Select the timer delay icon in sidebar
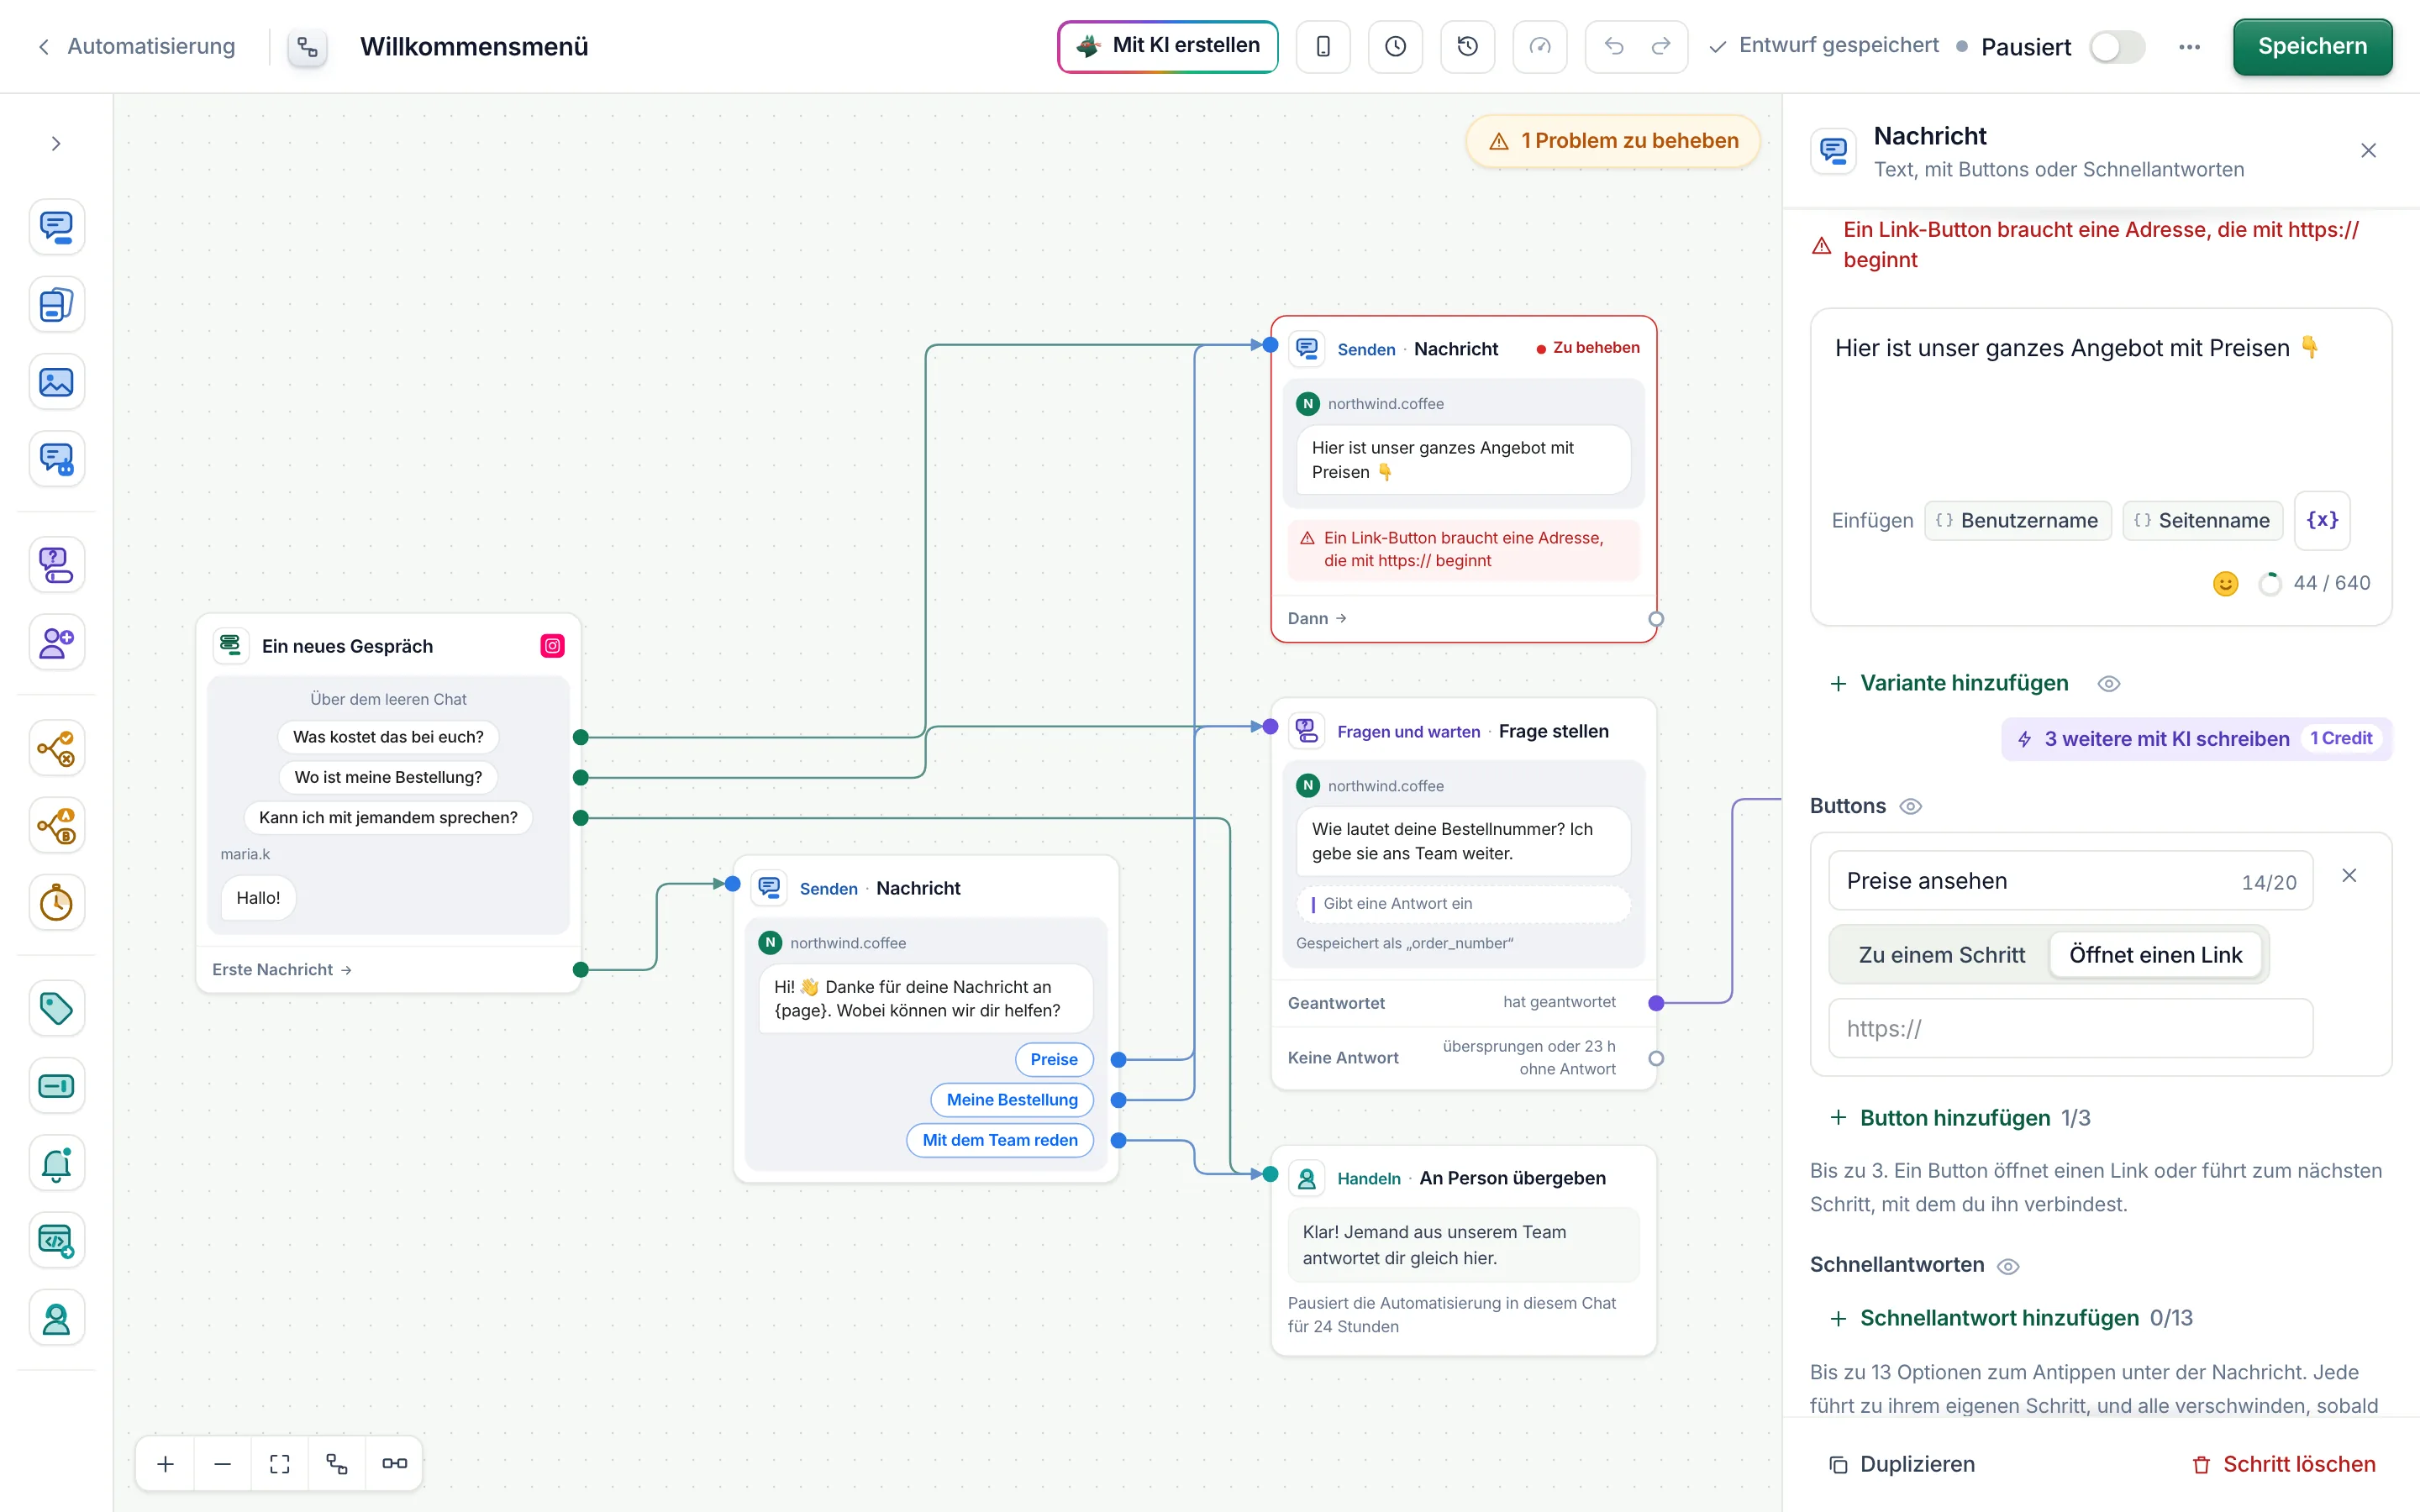 (56, 903)
